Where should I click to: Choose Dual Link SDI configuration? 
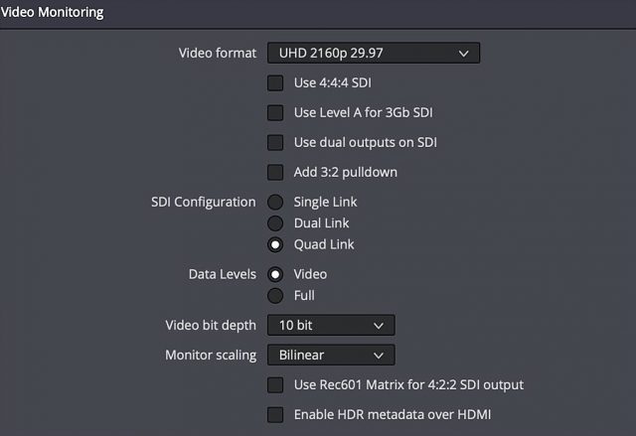pos(275,223)
